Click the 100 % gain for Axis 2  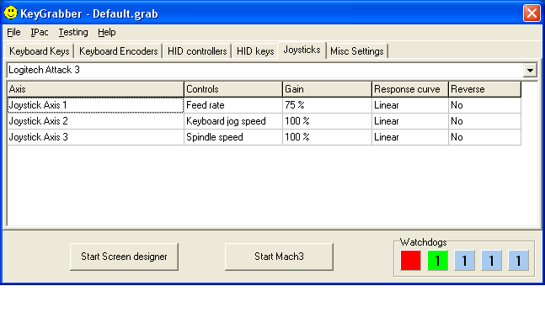click(327, 121)
